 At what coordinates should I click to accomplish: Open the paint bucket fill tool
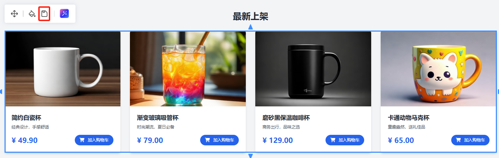[32, 14]
